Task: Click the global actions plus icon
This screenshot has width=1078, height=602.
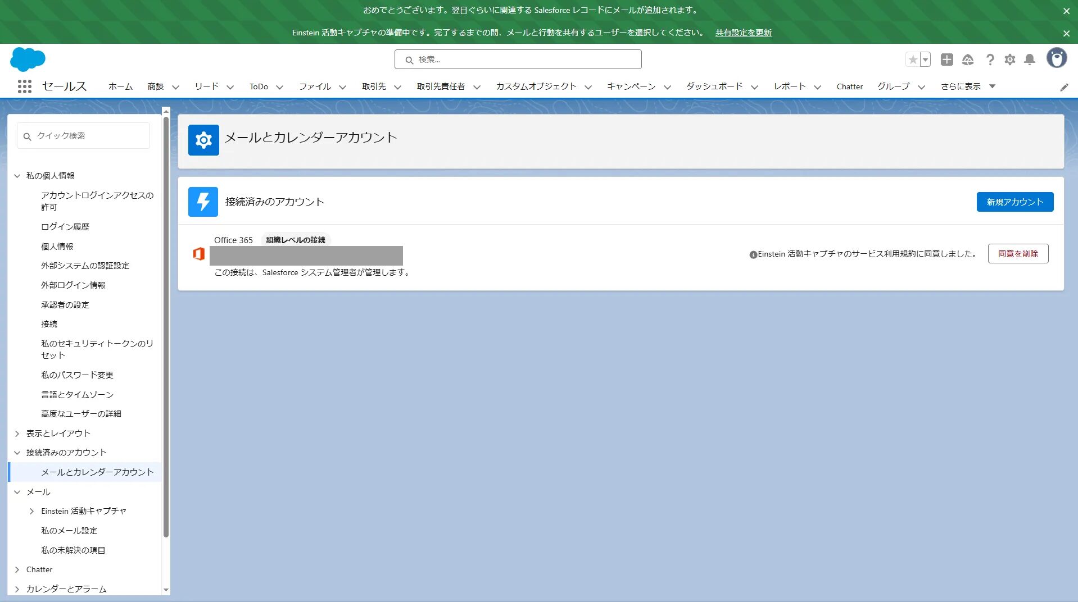Action: [947, 60]
